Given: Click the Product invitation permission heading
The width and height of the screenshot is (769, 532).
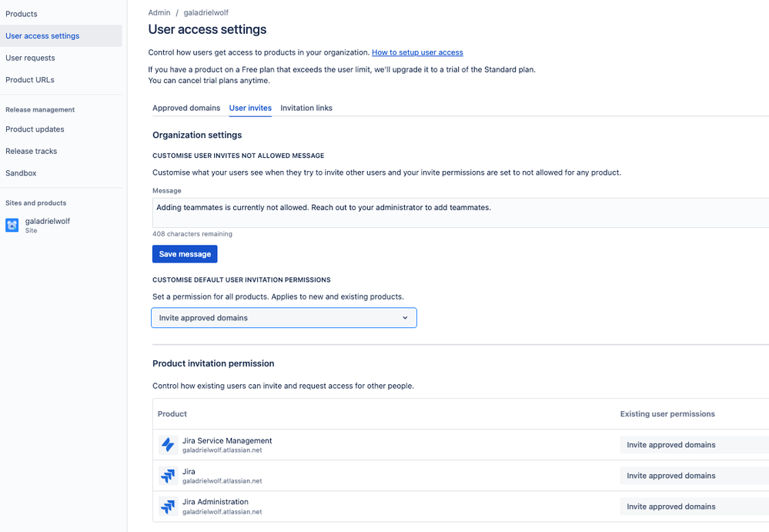Looking at the screenshot, I should [x=213, y=363].
